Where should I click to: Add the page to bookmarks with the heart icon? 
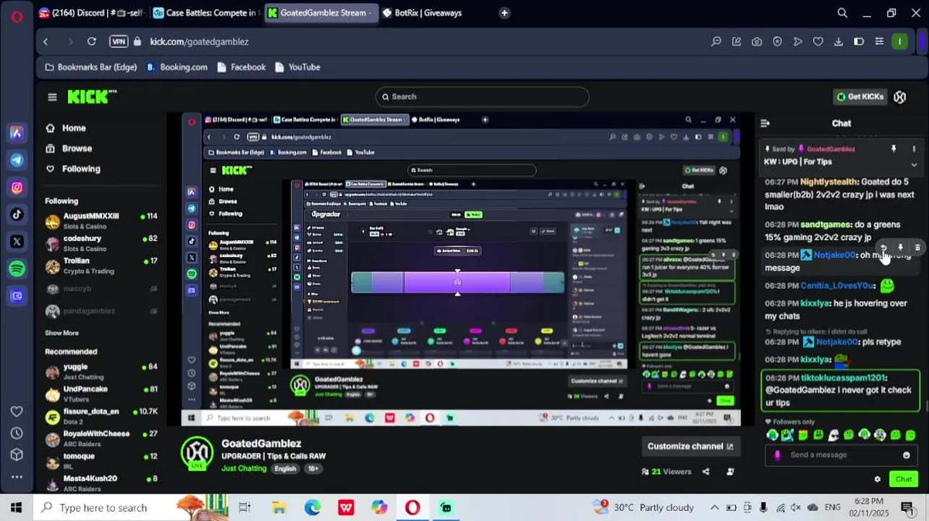coord(818,42)
